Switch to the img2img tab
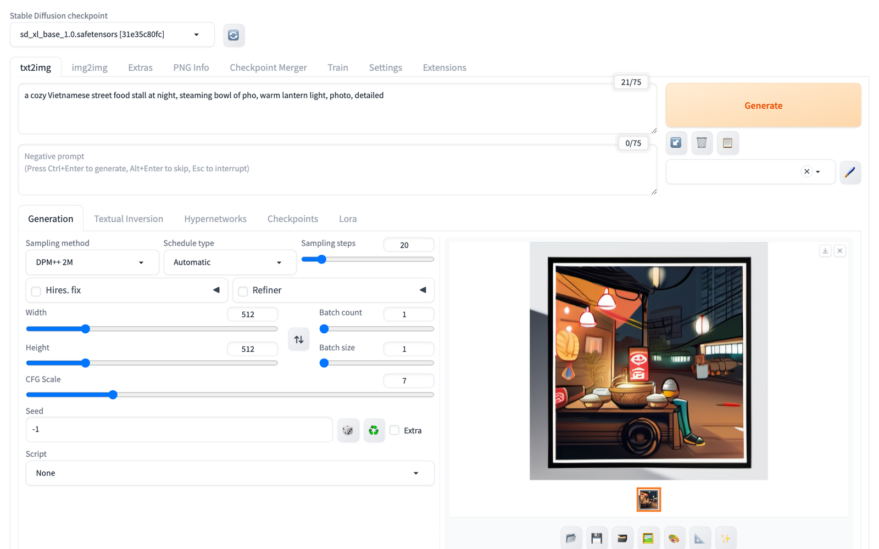Image resolution: width=879 pixels, height=549 pixels. [x=90, y=68]
